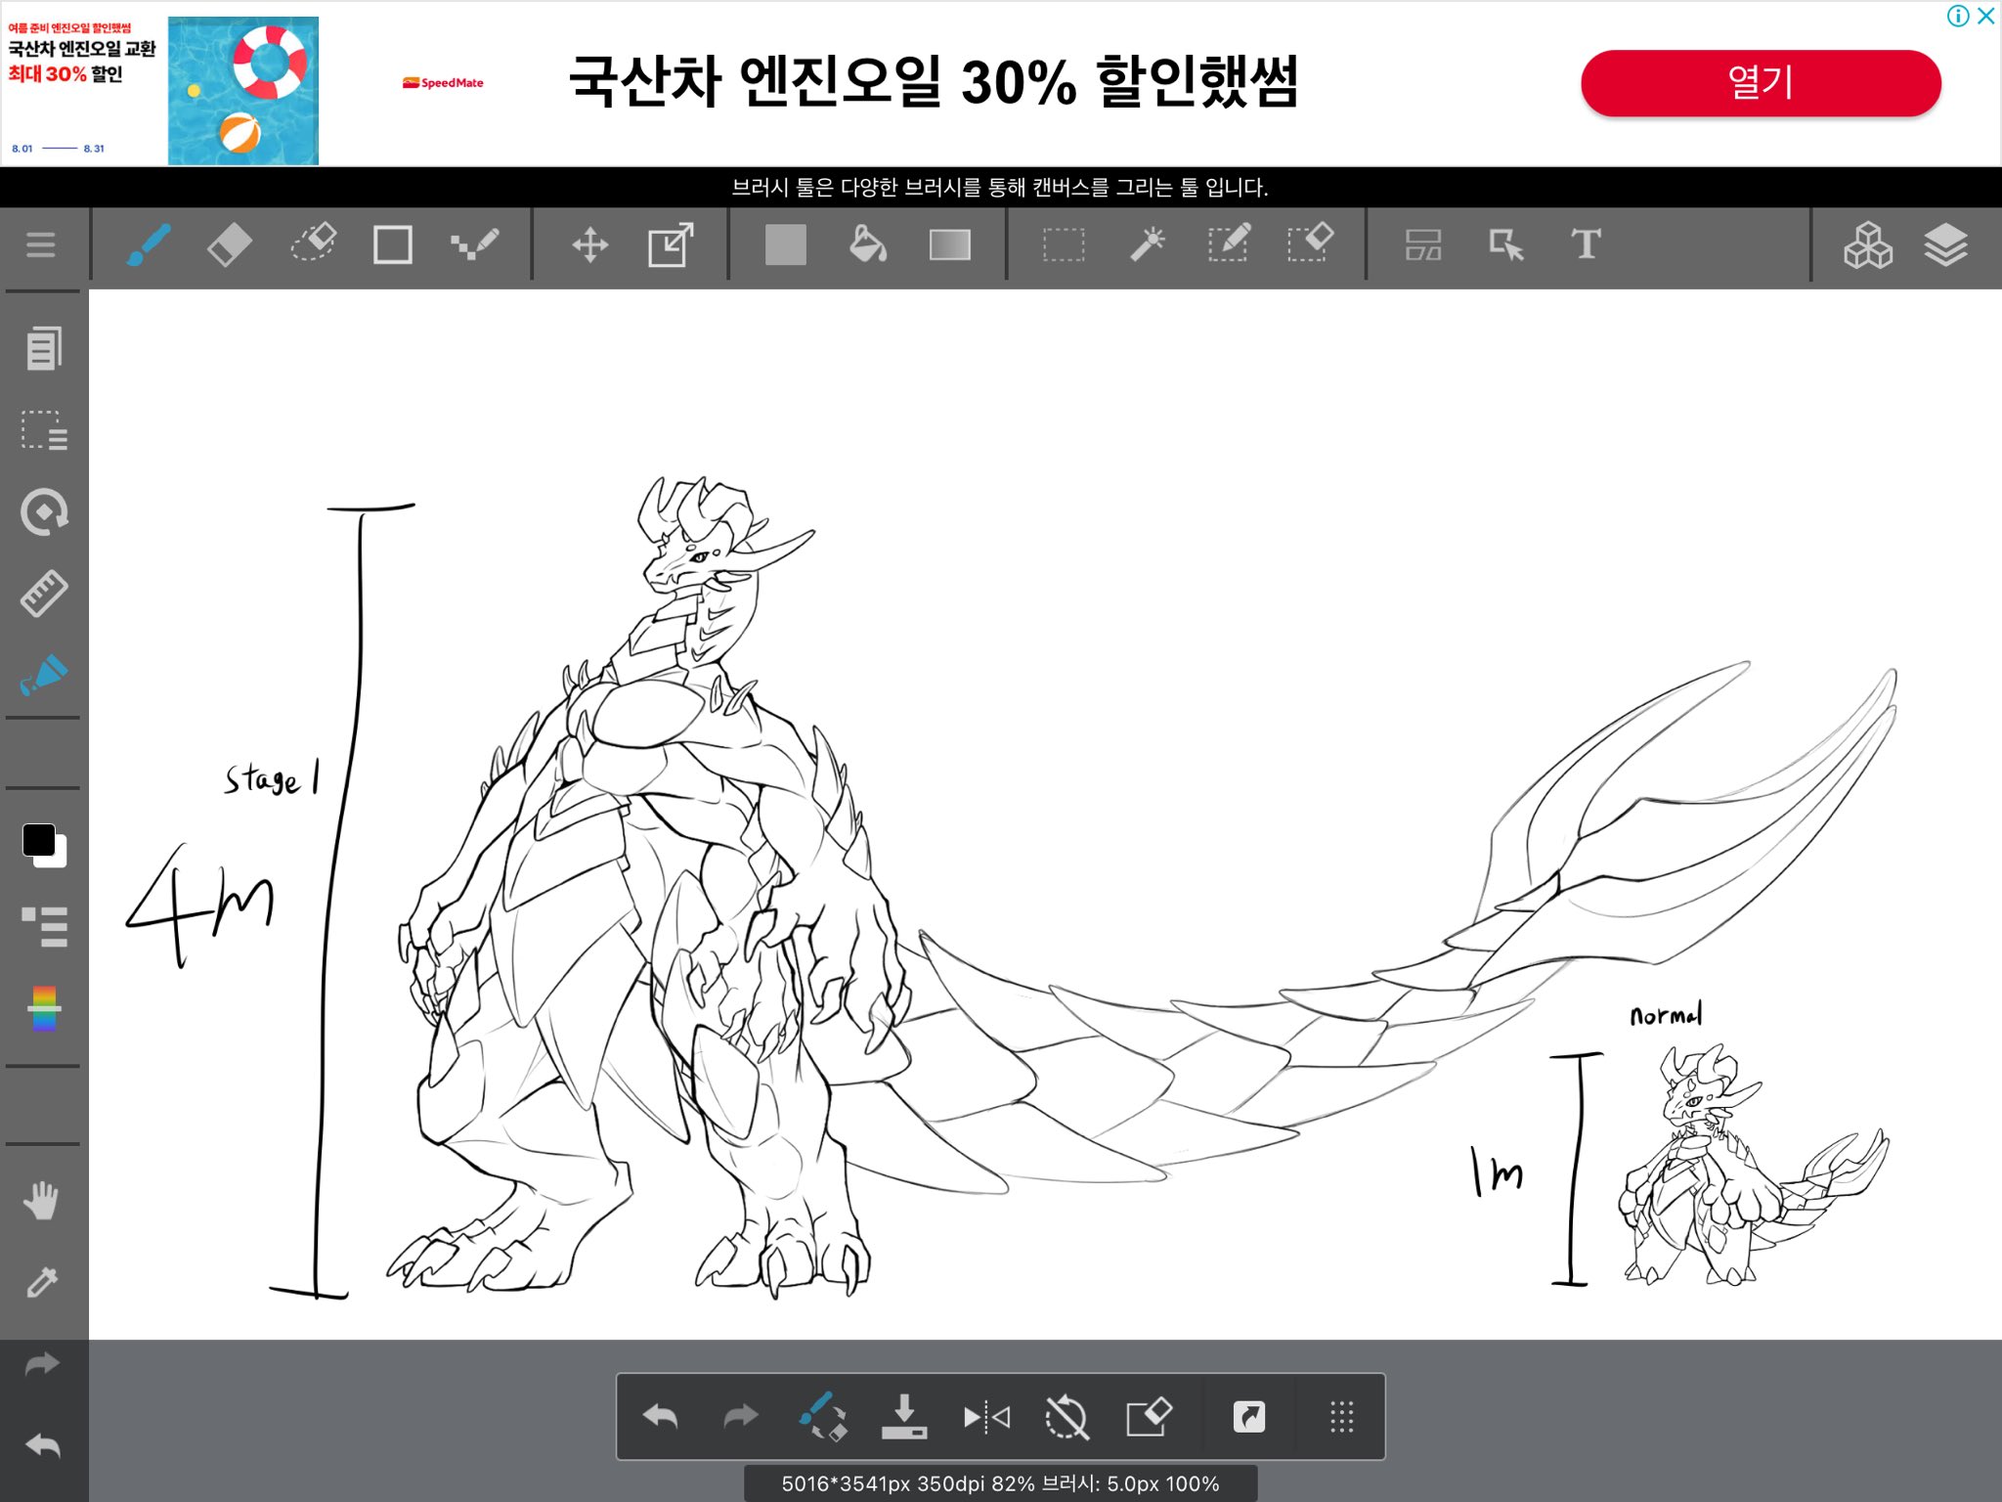Activate the Magic Wand selection tool
This screenshot has height=1502, width=2002.
click(1147, 244)
